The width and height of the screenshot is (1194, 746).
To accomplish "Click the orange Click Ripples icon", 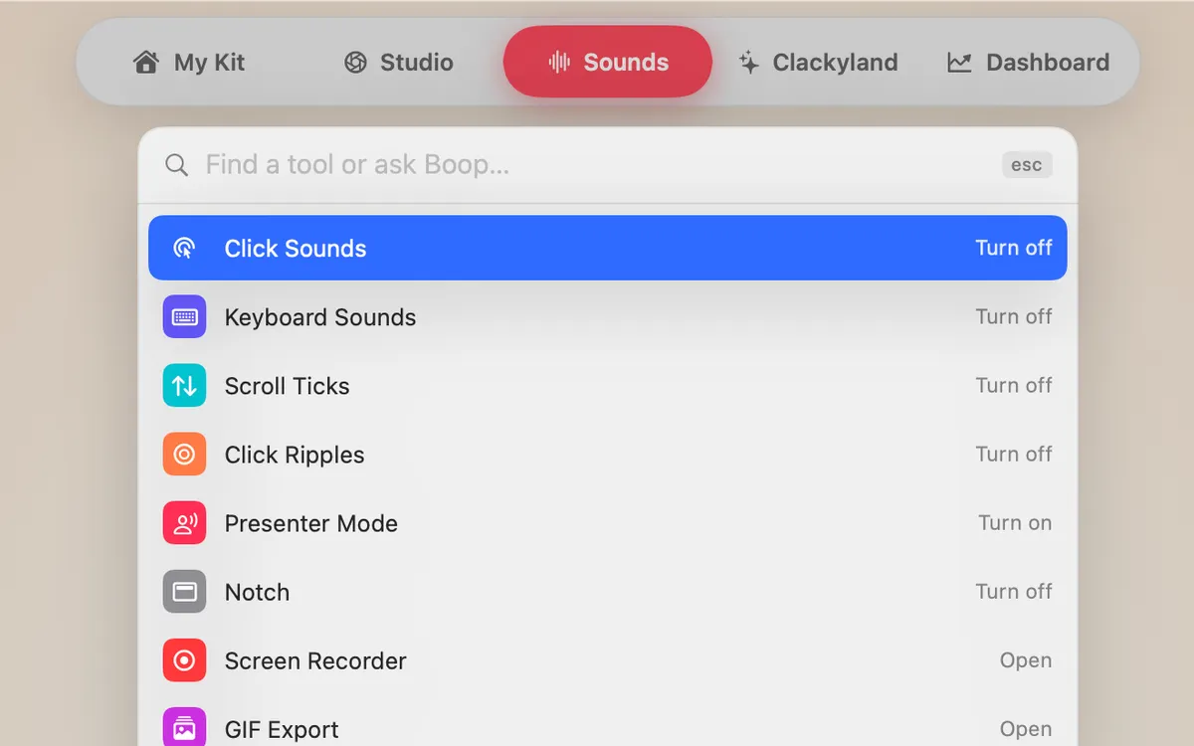I will (184, 455).
